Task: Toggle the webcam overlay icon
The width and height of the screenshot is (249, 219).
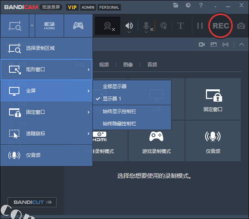Action: coord(108,26)
